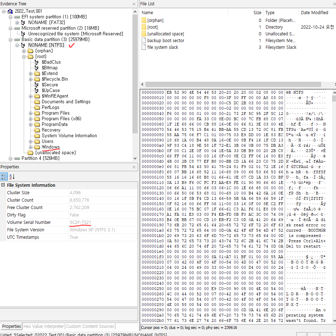The height and width of the screenshot is (336, 336).
Task: Select System Volume Information folder
Action: tap(69, 136)
